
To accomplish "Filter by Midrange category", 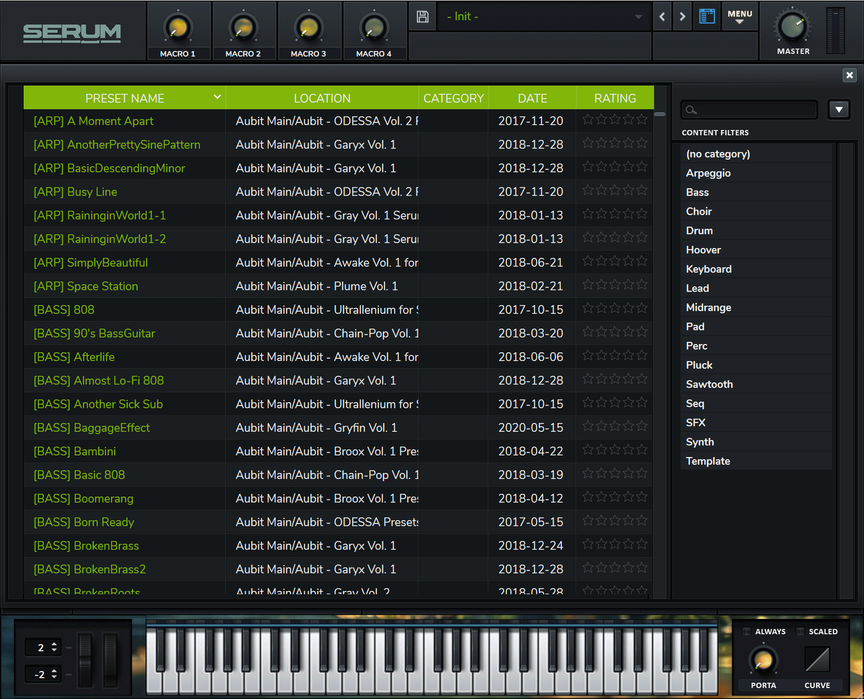I will click(x=756, y=307).
